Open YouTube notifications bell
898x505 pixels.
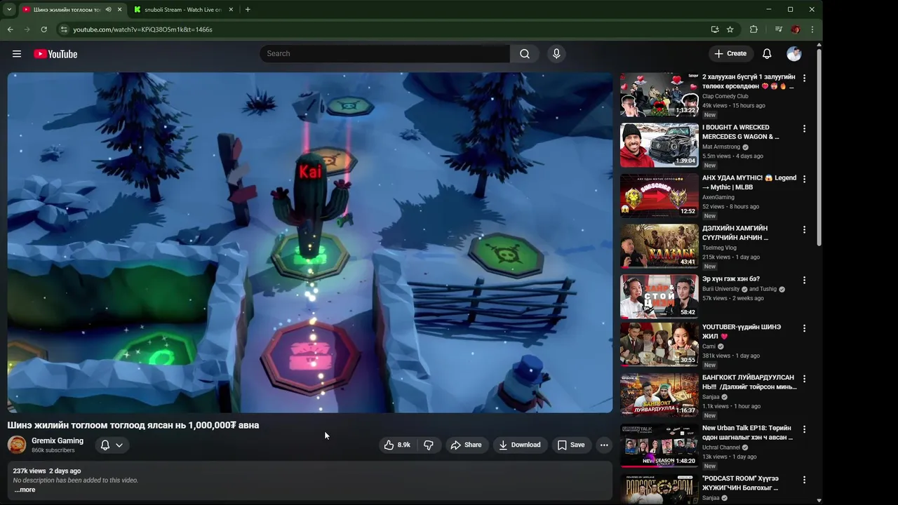[767, 54]
